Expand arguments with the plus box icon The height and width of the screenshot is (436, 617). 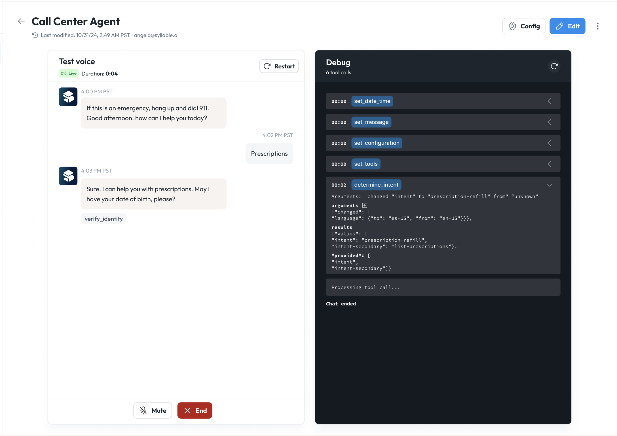pyautogui.click(x=365, y=205)
